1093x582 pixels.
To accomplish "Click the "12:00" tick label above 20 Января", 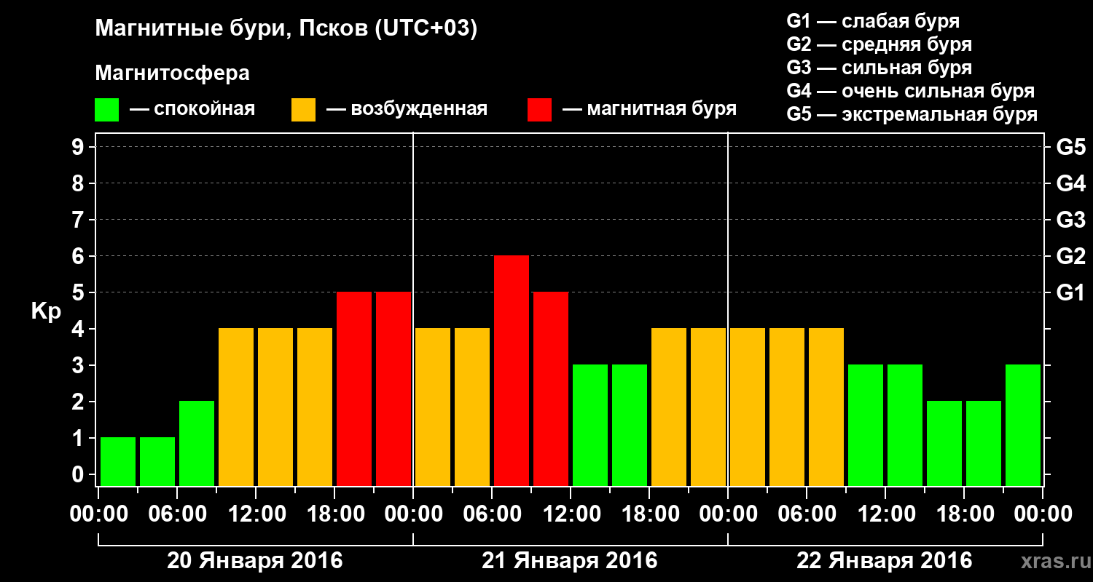I will point(256,514).
